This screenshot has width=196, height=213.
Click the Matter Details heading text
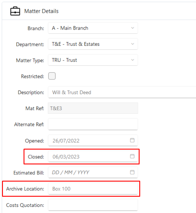tap(41, 11)
